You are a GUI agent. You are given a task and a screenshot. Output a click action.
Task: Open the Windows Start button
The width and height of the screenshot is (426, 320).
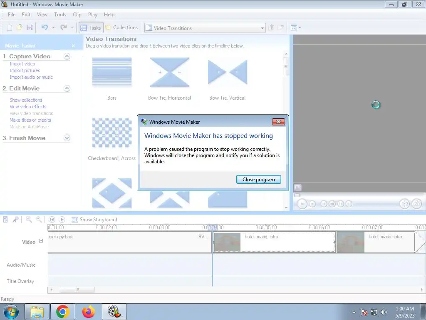click(11, 312)
